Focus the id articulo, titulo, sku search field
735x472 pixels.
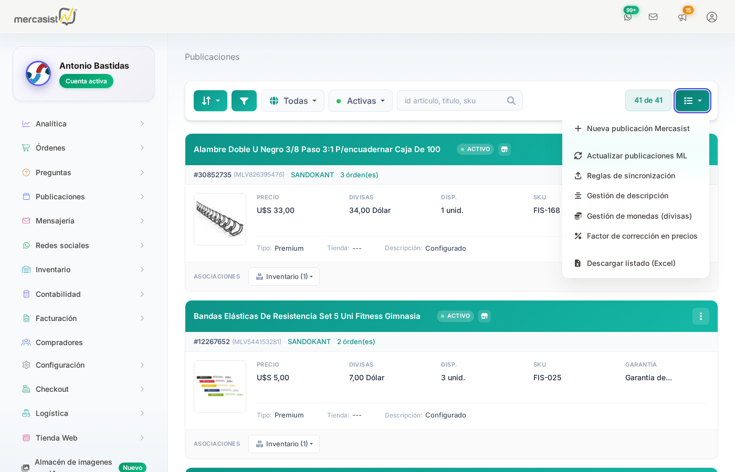(451, 101)
